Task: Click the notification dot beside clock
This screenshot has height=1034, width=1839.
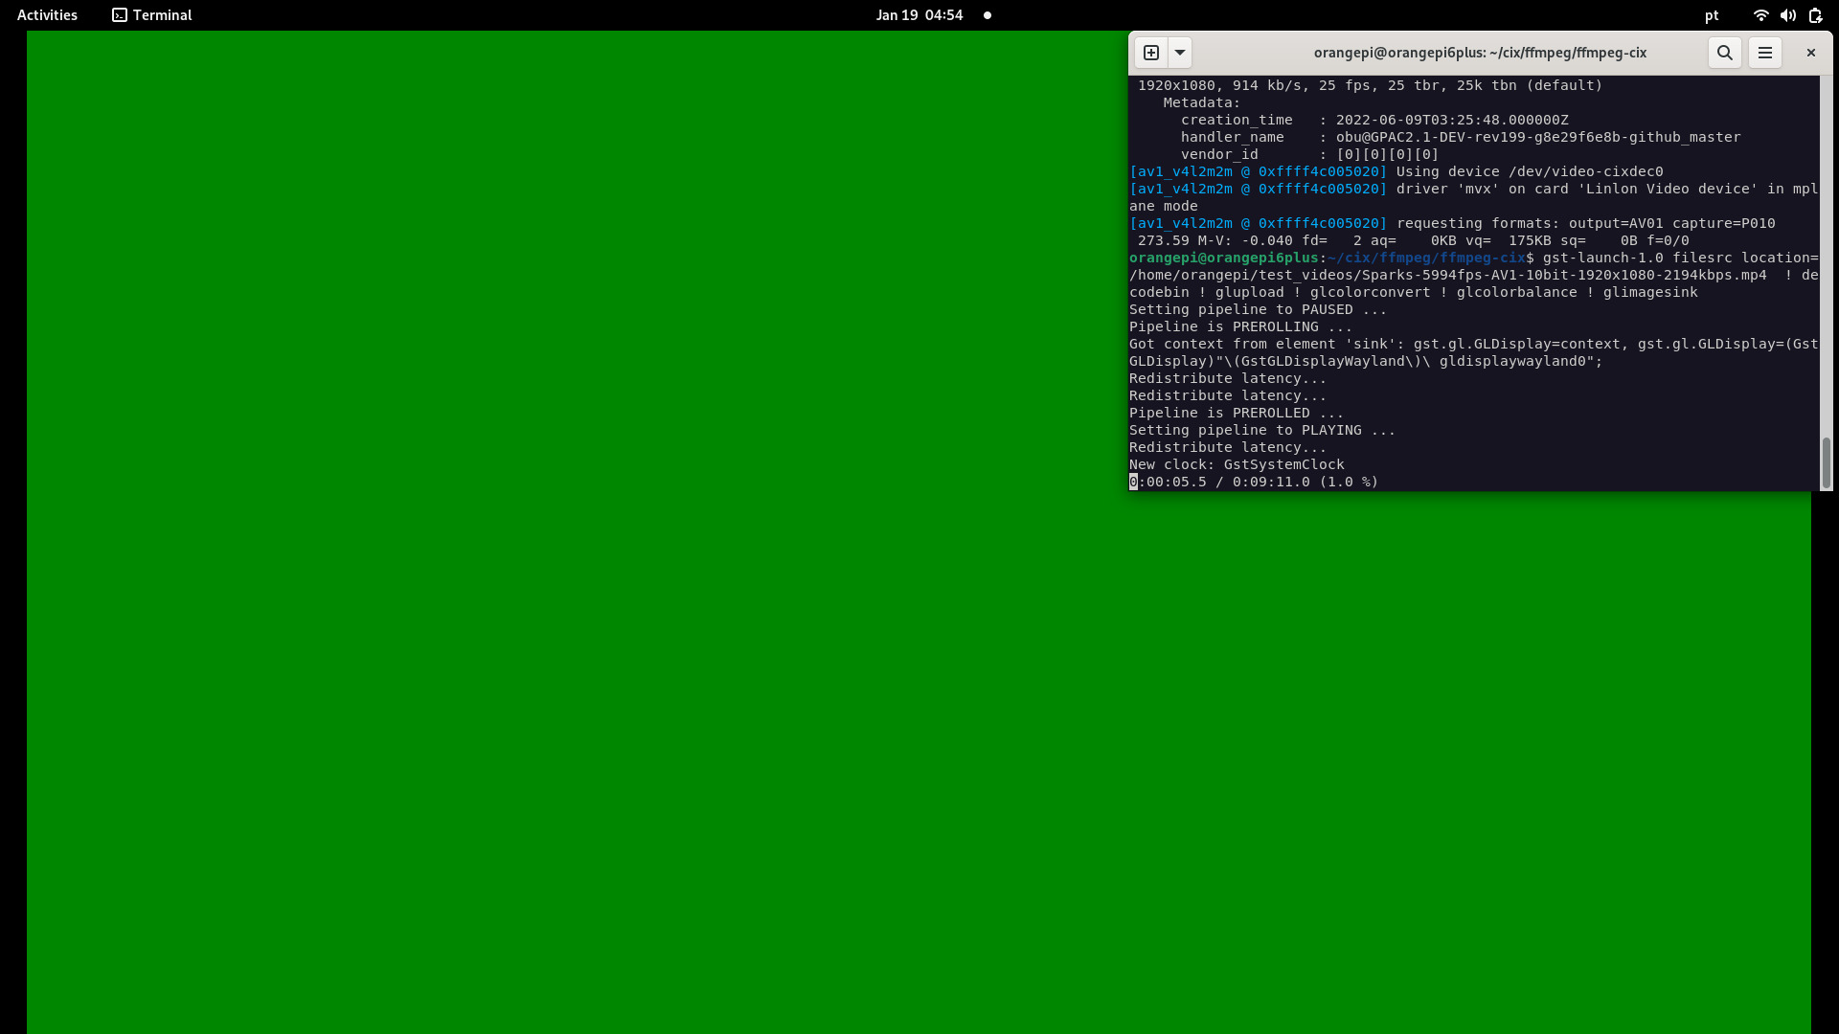Action: click(988, 15)
